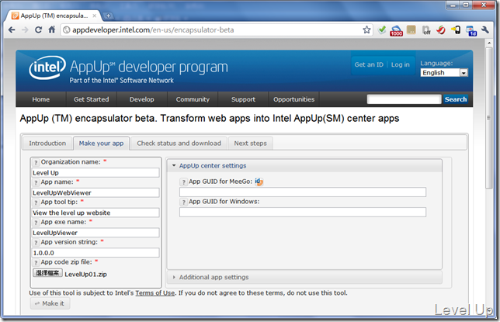
Task: Click the choose file button beside LevelUp01.zip
Action: pos(47,273)
